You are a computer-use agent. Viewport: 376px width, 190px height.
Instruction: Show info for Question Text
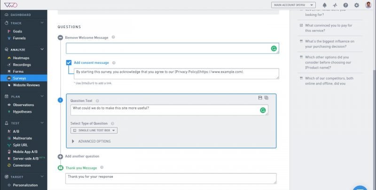(x=97, y=101)
